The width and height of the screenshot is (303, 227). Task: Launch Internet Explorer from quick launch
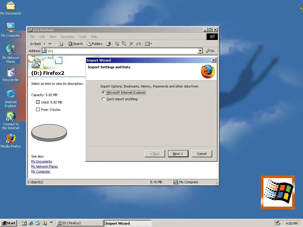[x=31, y=223]
